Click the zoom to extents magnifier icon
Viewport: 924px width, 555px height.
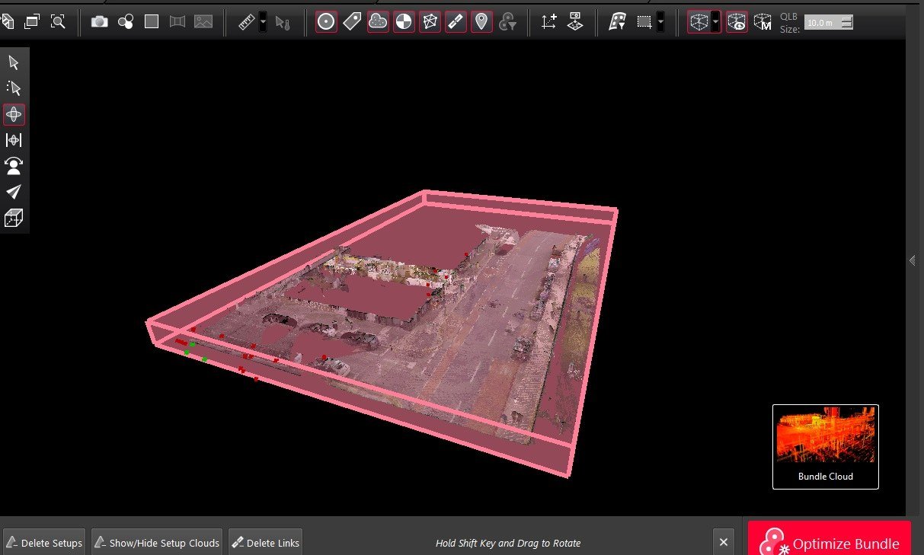point(58,21)
